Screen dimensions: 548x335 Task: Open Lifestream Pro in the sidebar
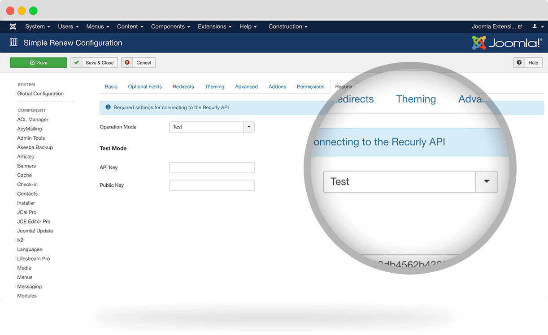coord(34,259)
